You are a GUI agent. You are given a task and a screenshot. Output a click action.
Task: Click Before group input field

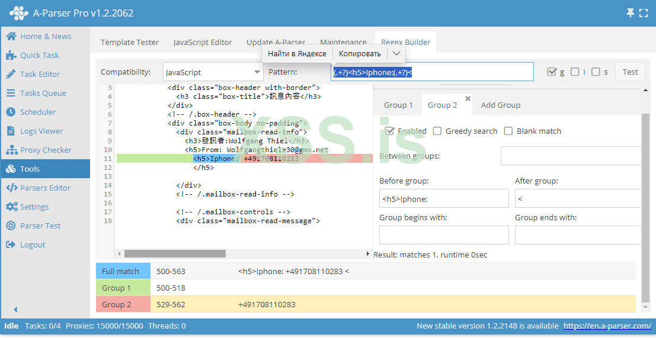(x=444, y=198)
